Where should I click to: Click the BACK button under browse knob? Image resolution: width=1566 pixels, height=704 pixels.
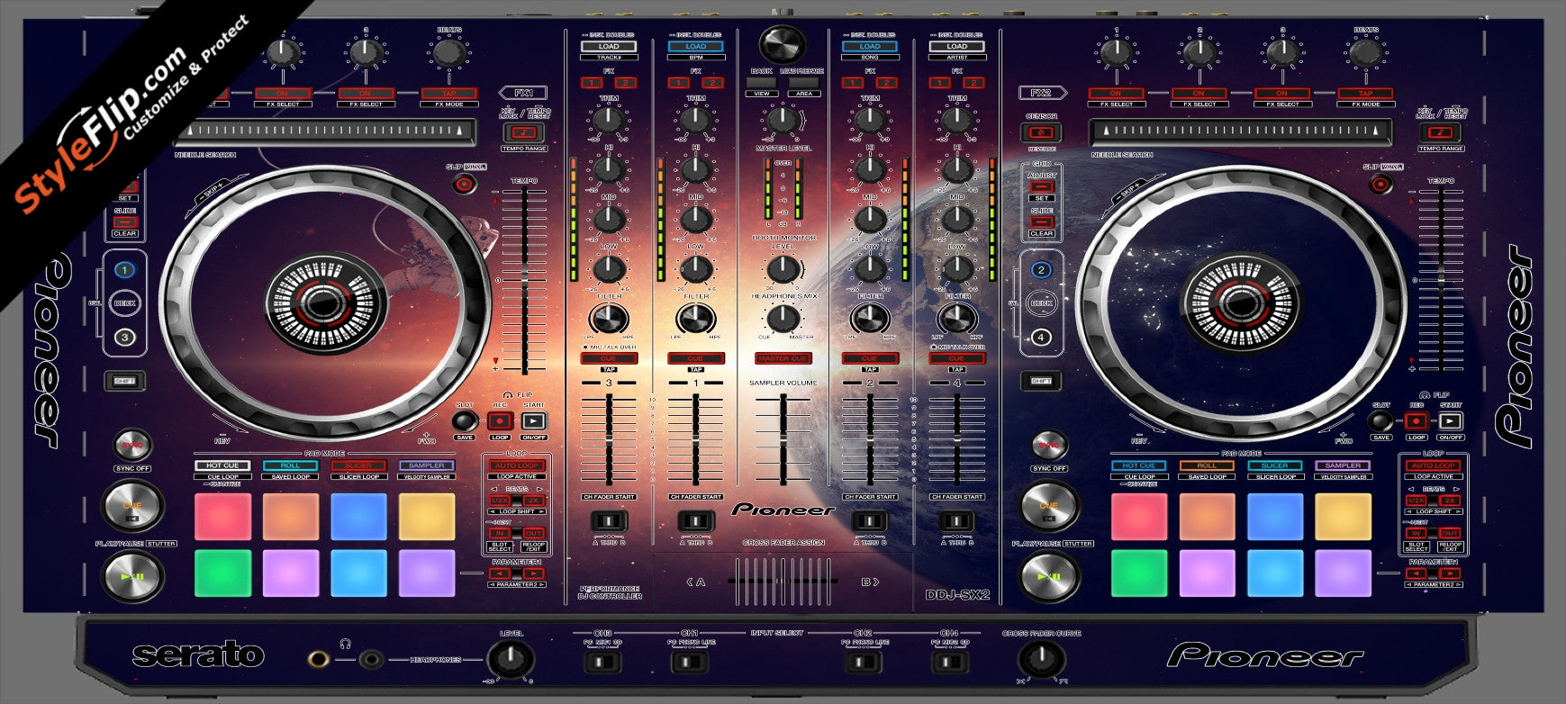762,82
